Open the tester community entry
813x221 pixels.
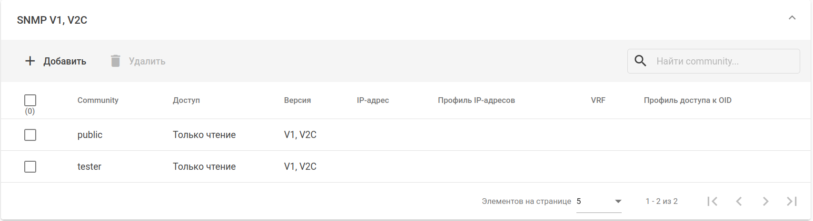89,166
